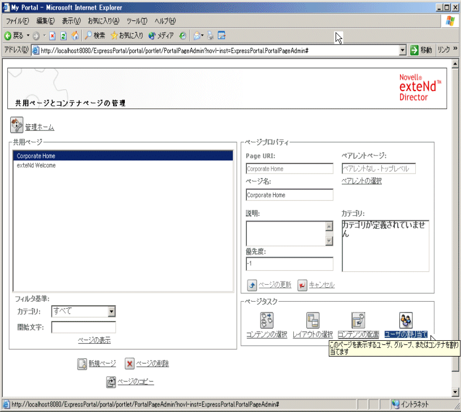
Task: Click the コンテンツの選択 link text
Action: [267, 335]
